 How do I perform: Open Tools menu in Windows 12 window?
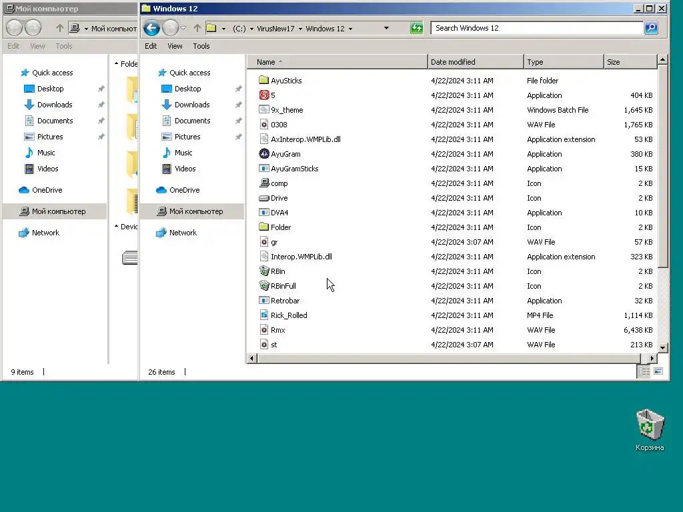[201, 46]
